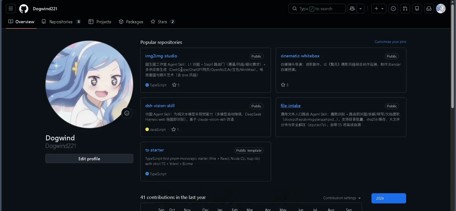Open the Stars tab
456x211 pixels.
163,22
